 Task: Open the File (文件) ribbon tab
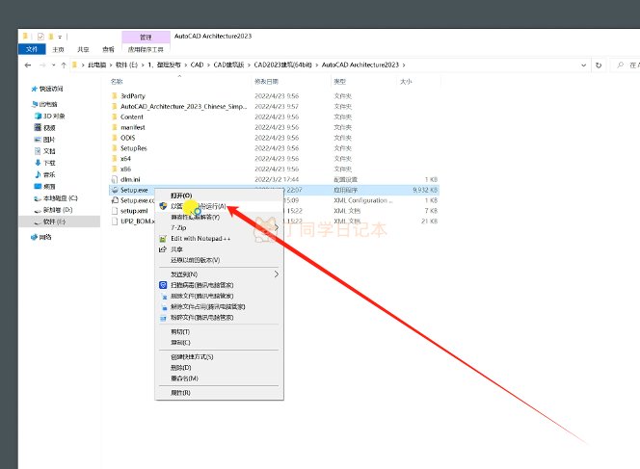point(32,49)
